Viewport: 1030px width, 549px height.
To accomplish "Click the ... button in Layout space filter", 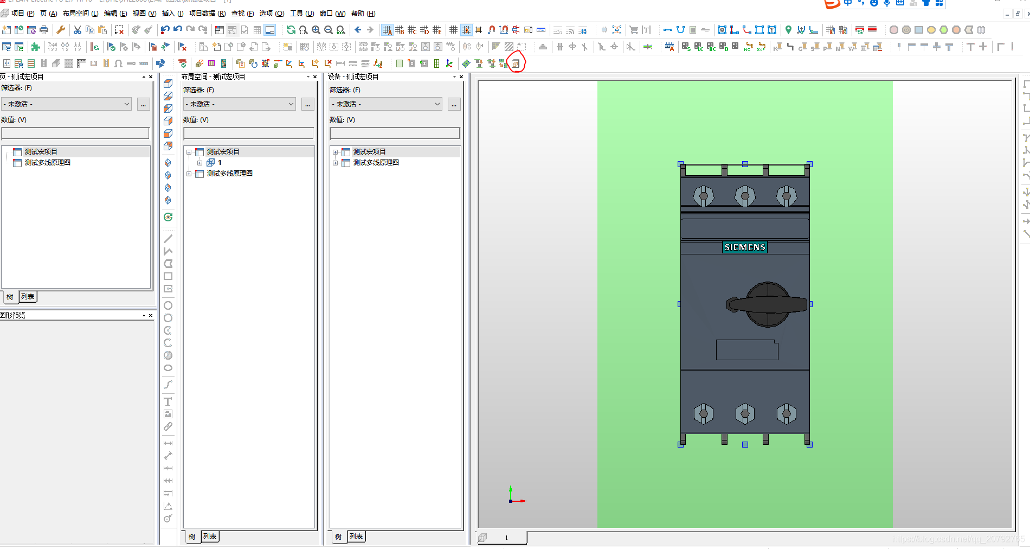I will 307,104.
